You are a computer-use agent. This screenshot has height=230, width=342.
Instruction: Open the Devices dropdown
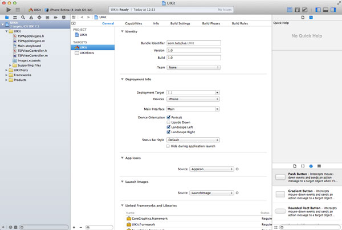click(x=193, y=99)
